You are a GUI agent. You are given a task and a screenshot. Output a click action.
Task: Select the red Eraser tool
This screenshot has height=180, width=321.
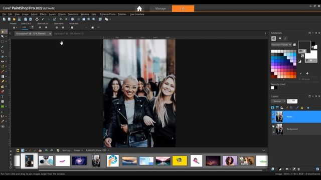(x=3, y=91)
